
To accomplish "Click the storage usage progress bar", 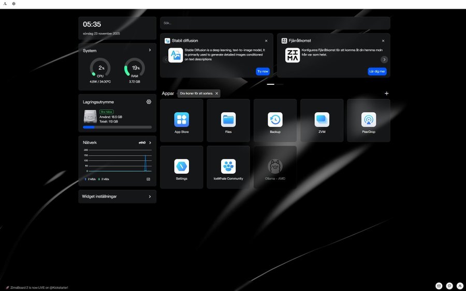I will [117, 127].
